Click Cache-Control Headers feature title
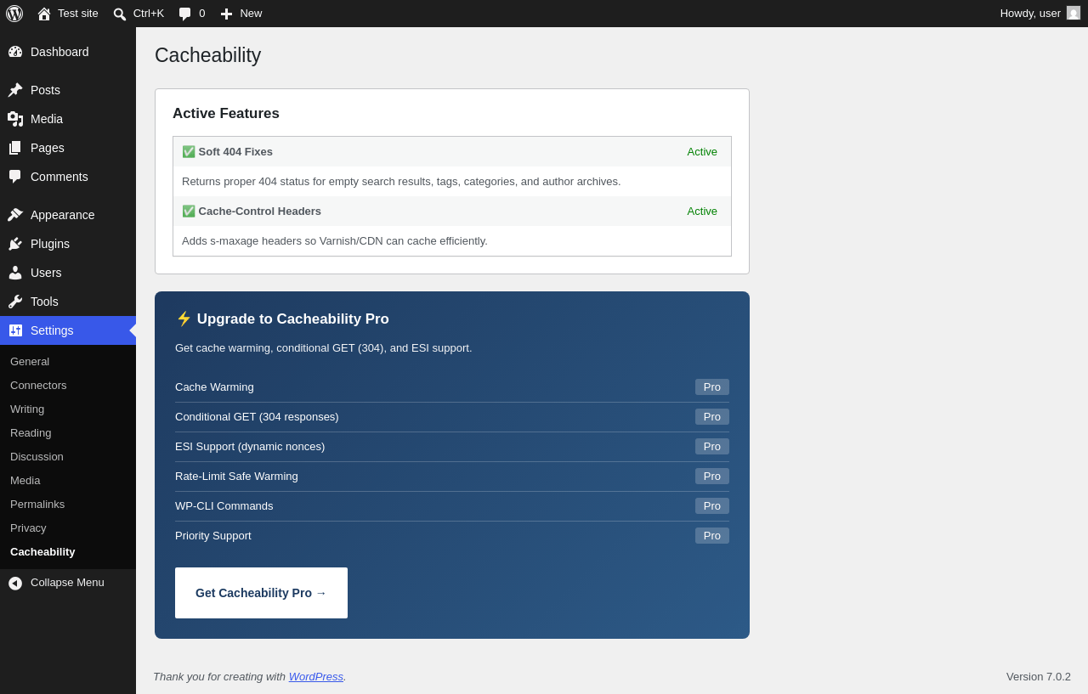 (x=260, y=212)
